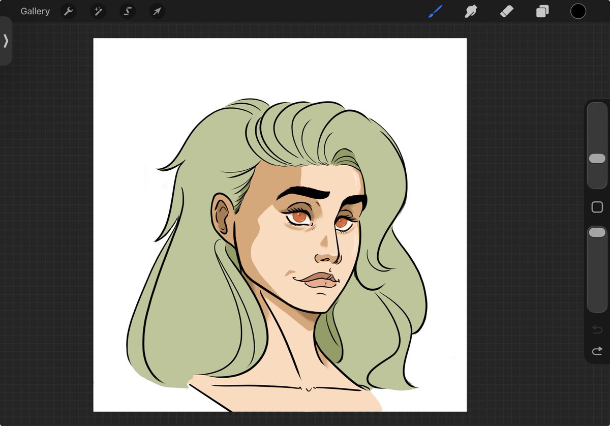Activate the Selection tool

(128, 11)
